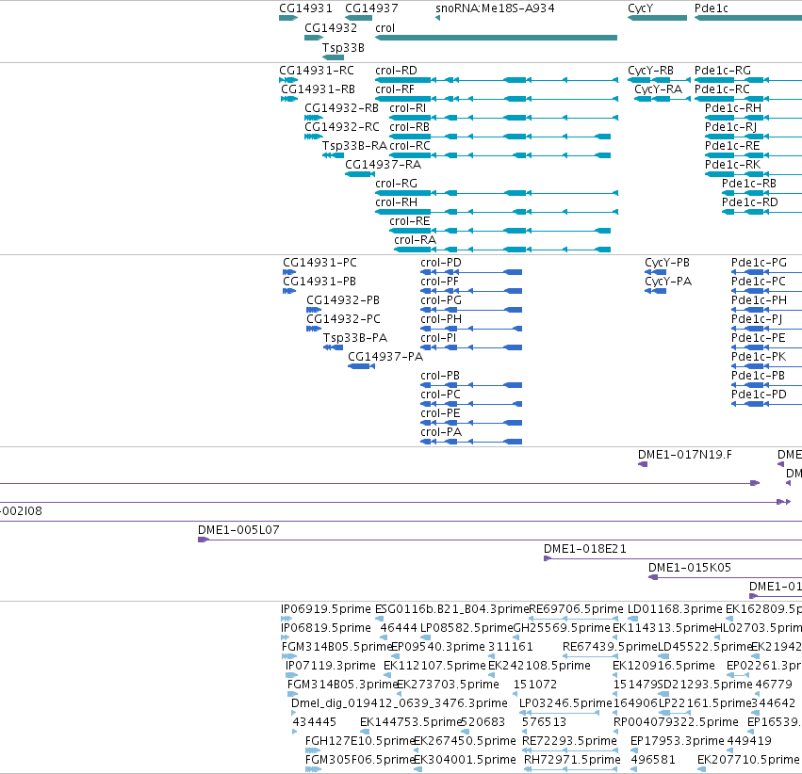Open the CG14932-RB transcript label
This screenshot has height=774, width=802.
[x=341, y=107]
